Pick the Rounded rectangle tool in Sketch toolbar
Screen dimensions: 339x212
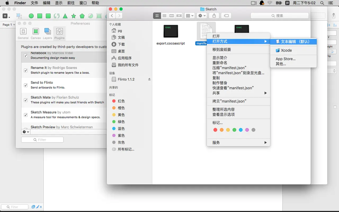pyautogui.click(x=48, y=16)
